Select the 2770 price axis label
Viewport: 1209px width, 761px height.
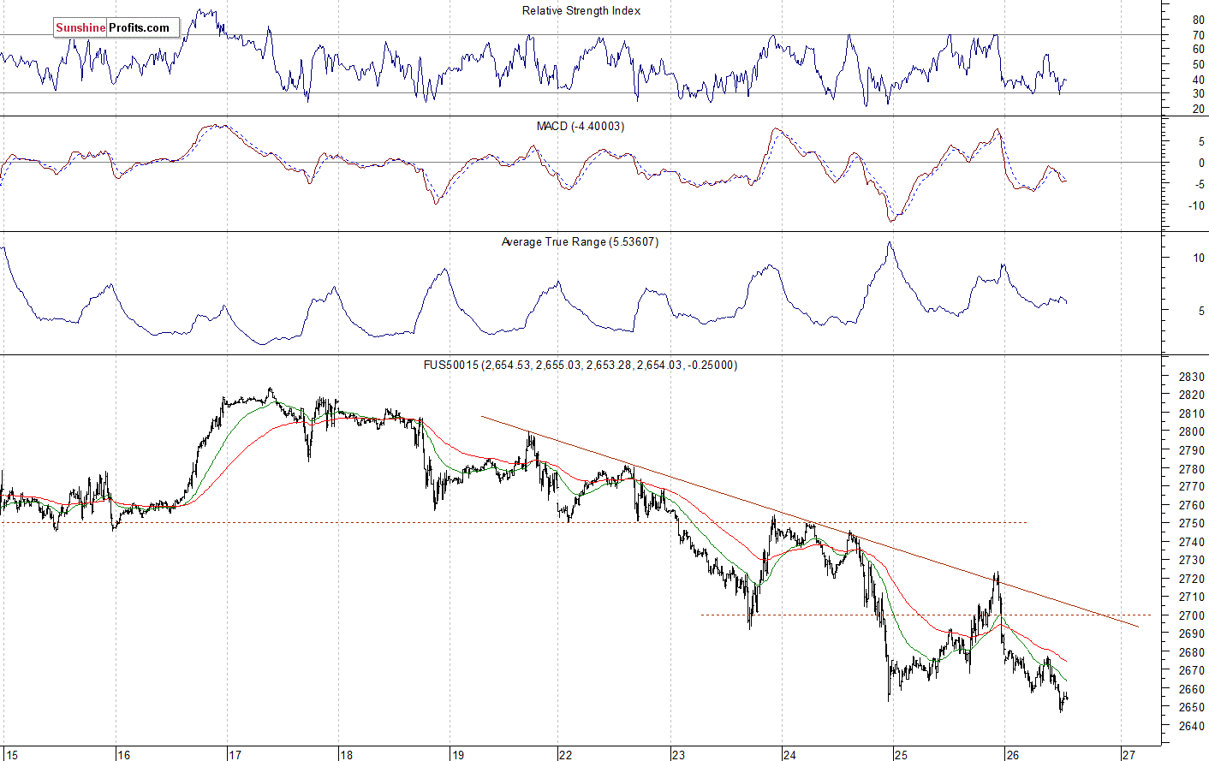1192,487
